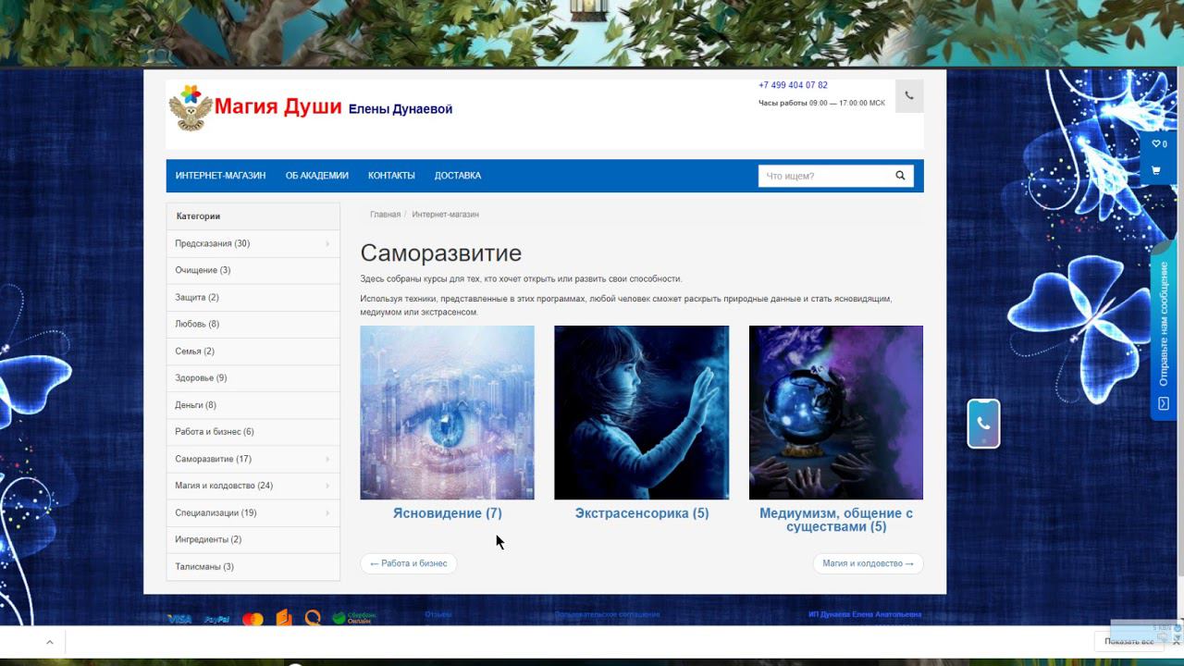Click Пользовательское соглашение footer link
Screen dimensions: 1184x666
coord(607,614)
